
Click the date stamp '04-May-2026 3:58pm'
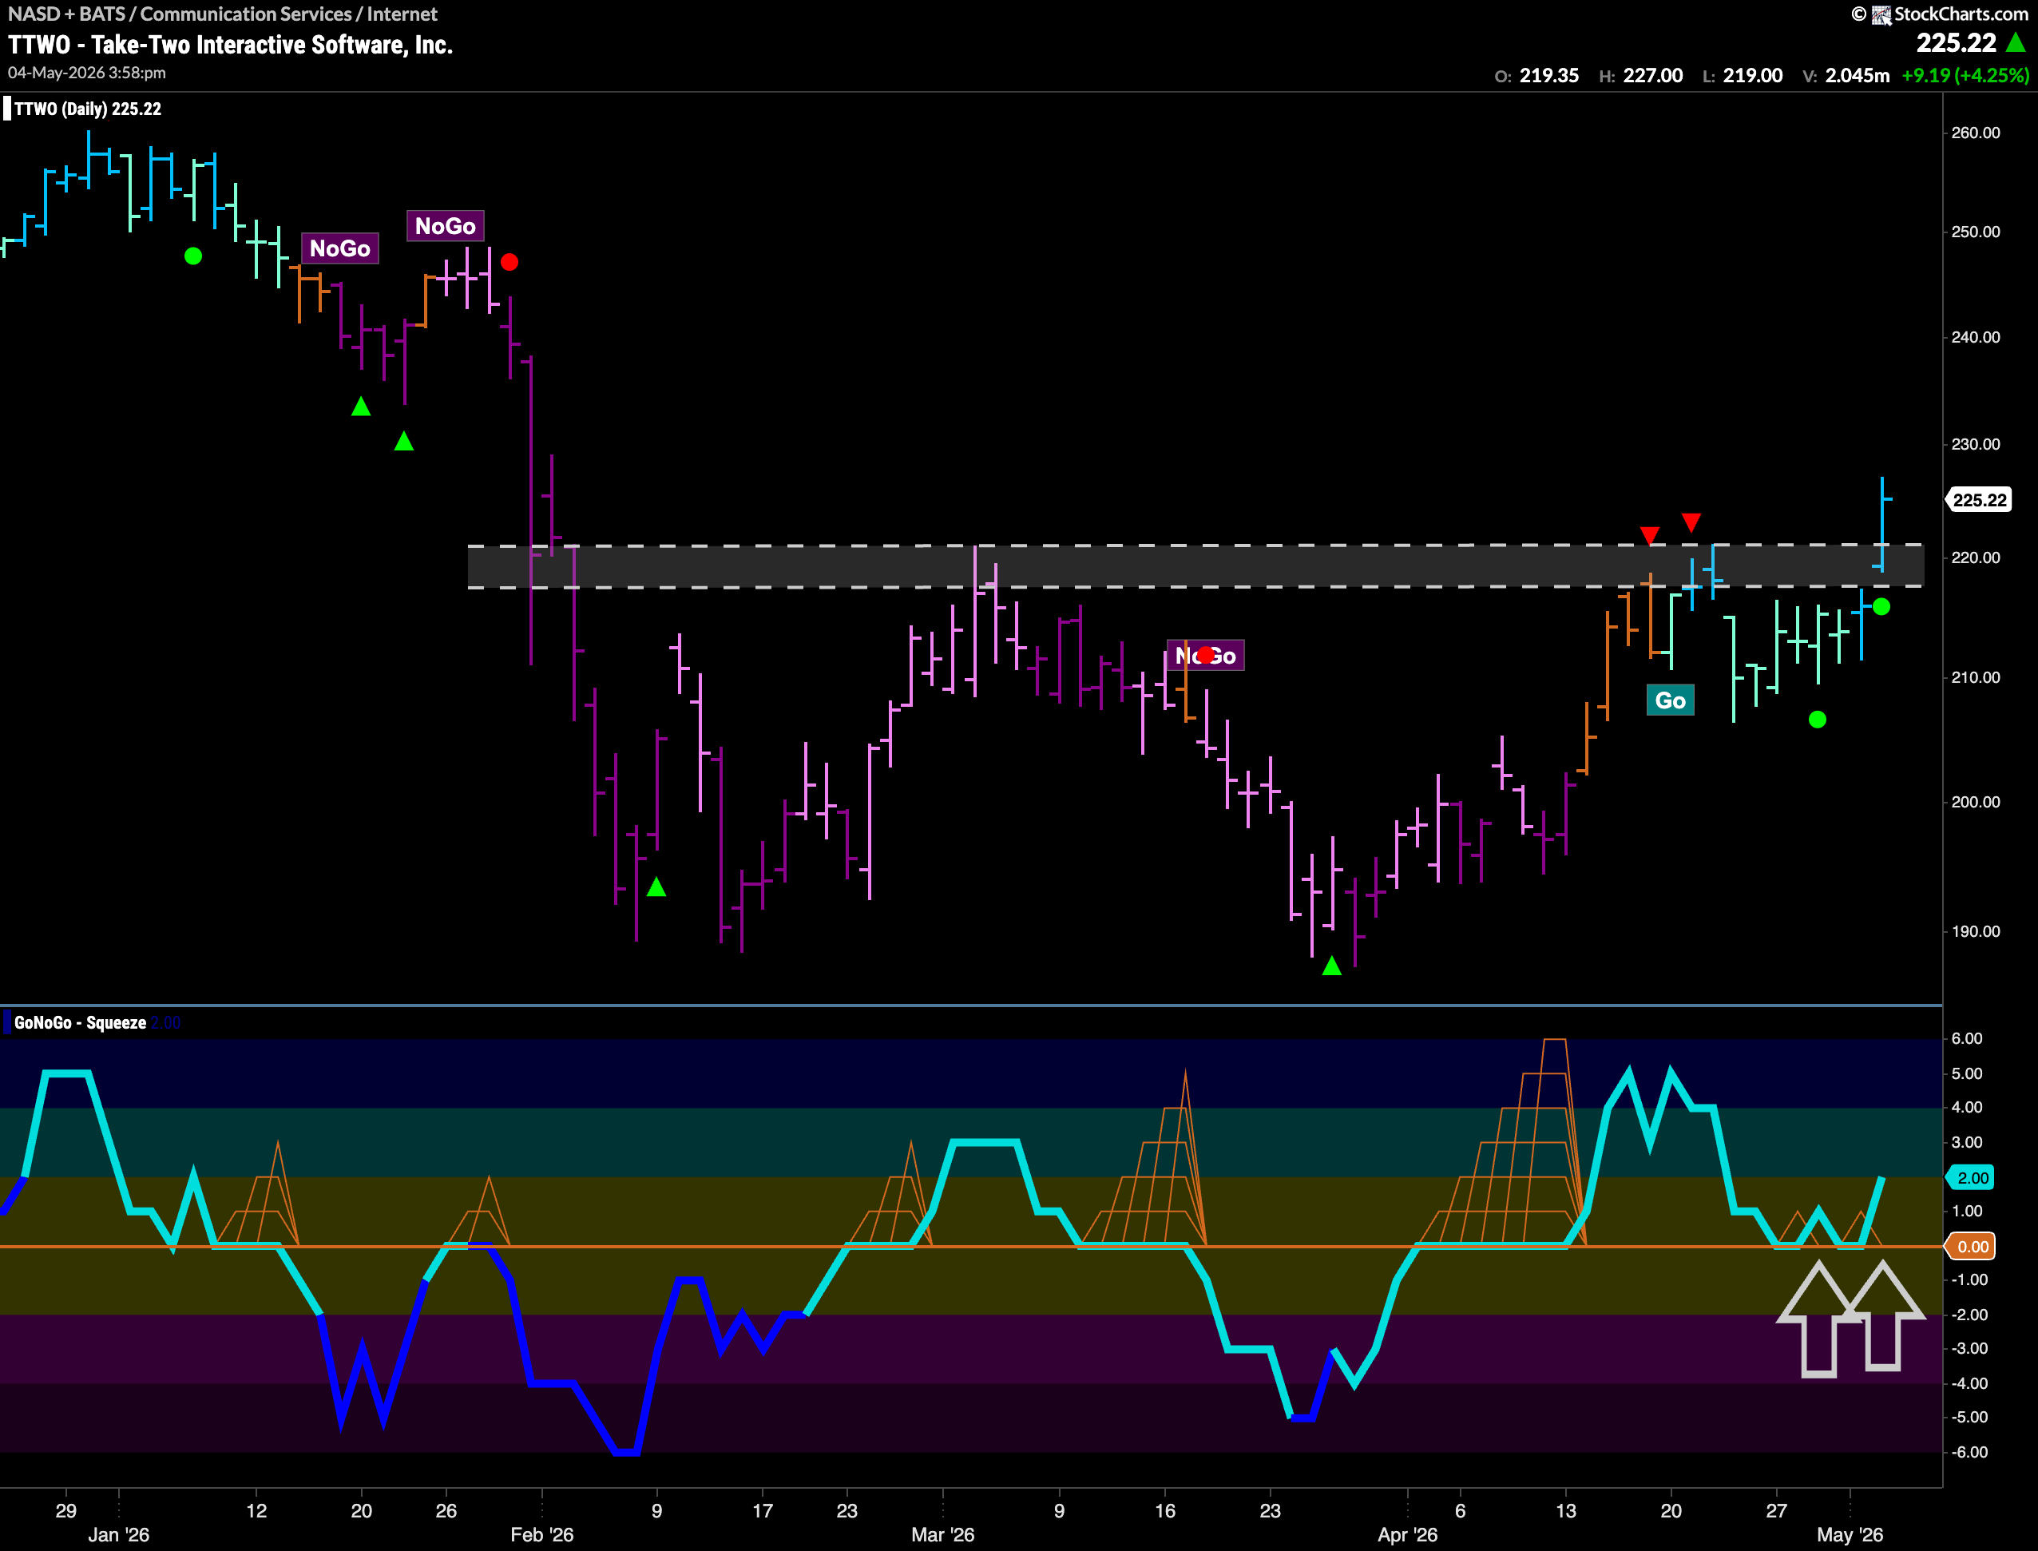[87, 73]
